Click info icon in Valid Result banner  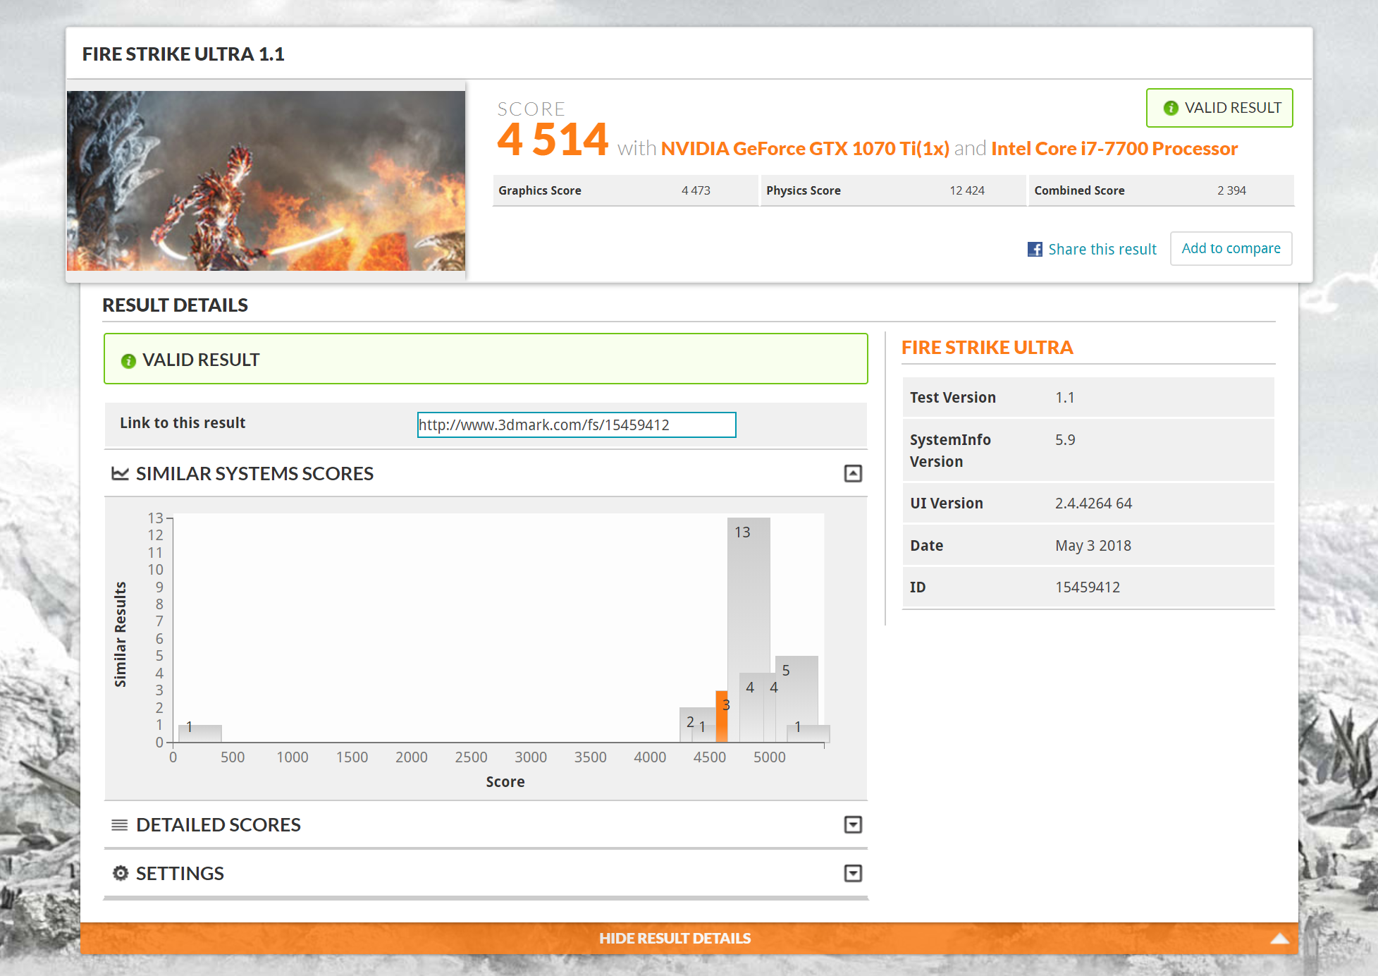click(x=128, y=361)
